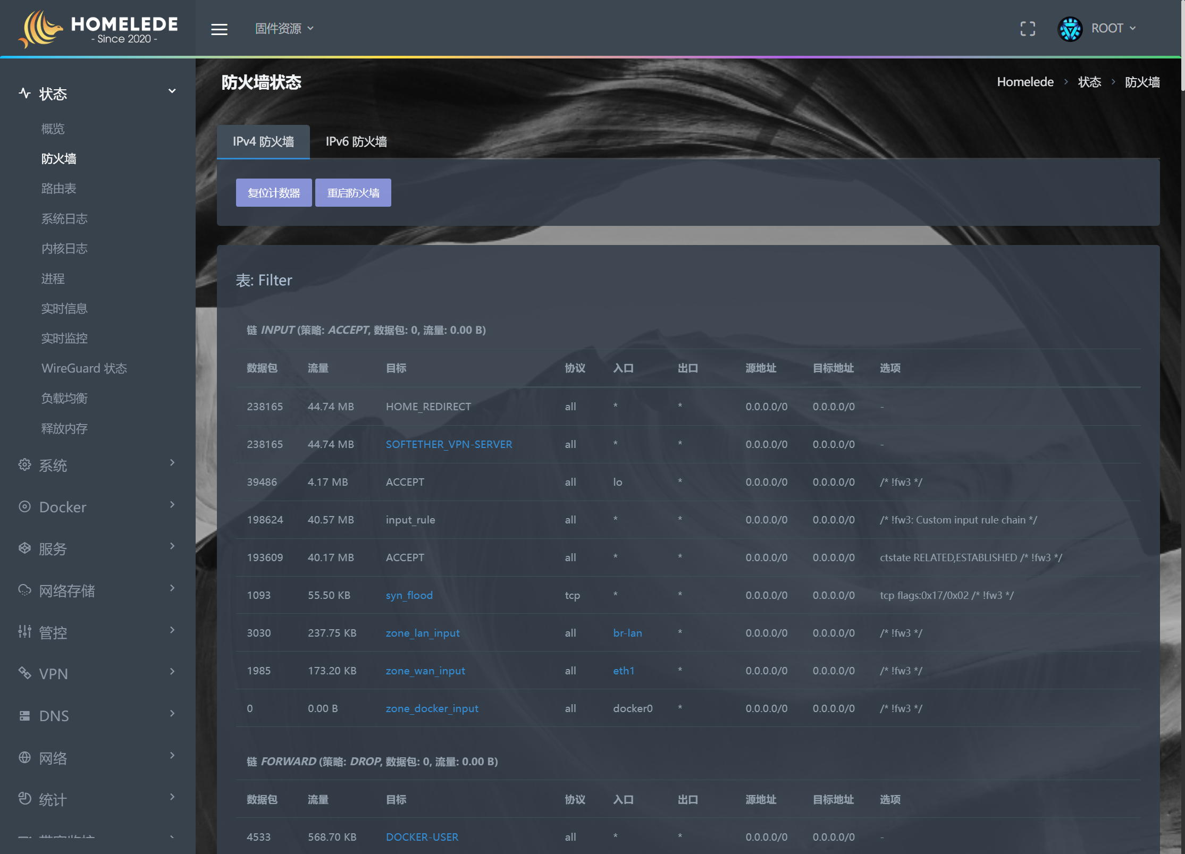Click the DNS server icon in sidebar
Image resolution: width=1185 pixels, height=854 pixels.
tap(24, 715)
